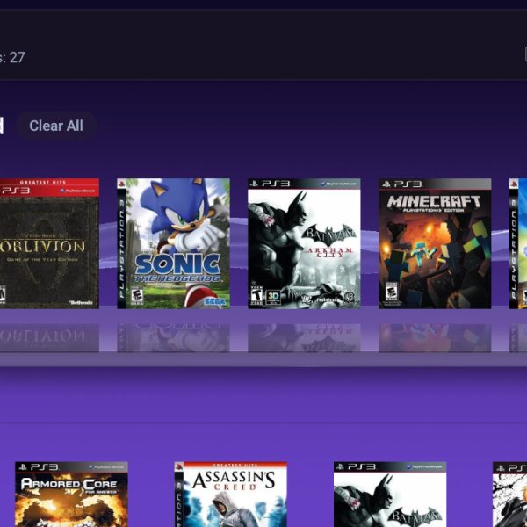Open Batman Arkham City cover on top shelf

click(304, 243)
